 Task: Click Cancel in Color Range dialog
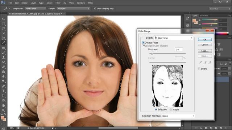point(205,44)
